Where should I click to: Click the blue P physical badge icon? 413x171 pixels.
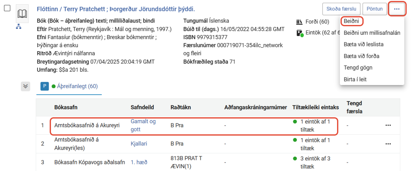(45, 86)
